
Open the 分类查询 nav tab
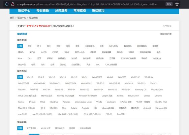(61, 10)
